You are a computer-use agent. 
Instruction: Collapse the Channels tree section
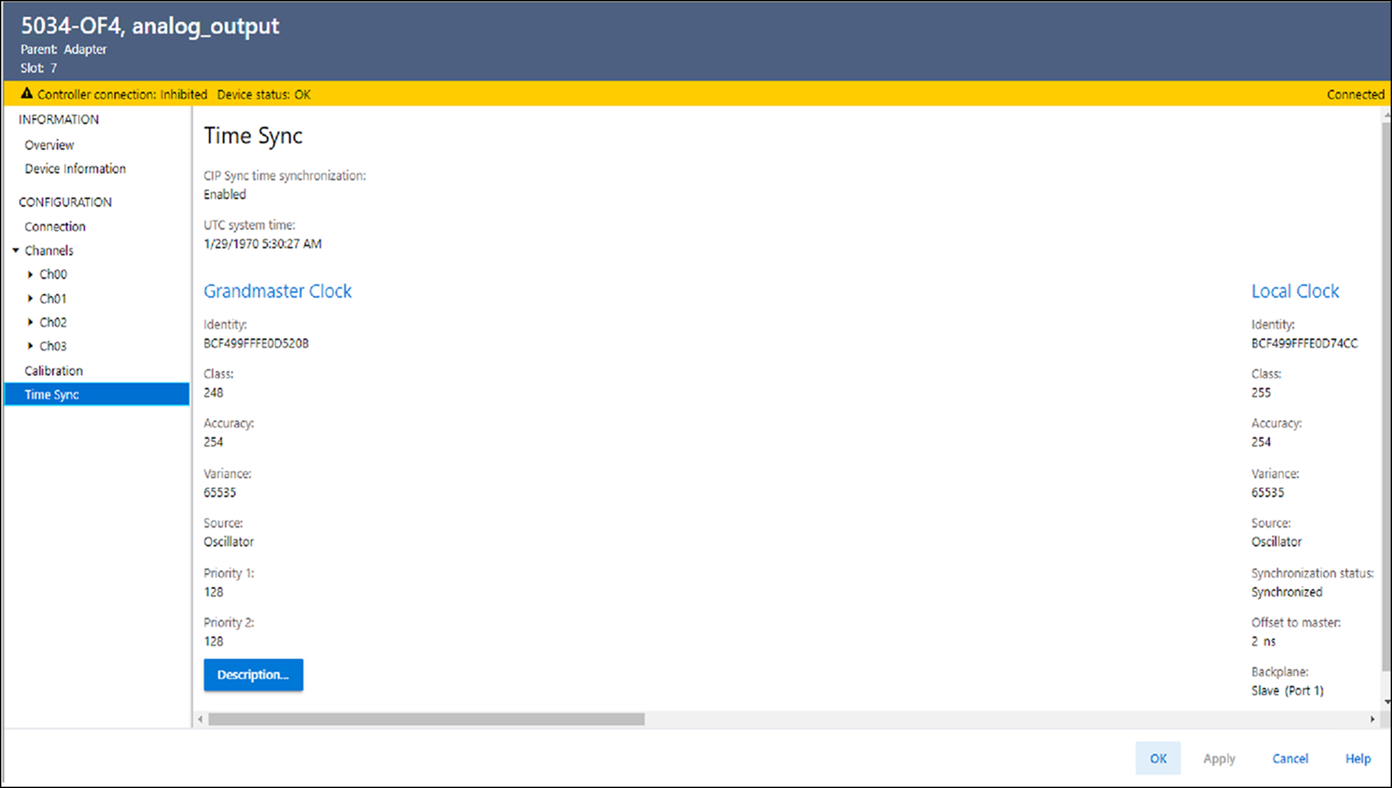[16, 251]
